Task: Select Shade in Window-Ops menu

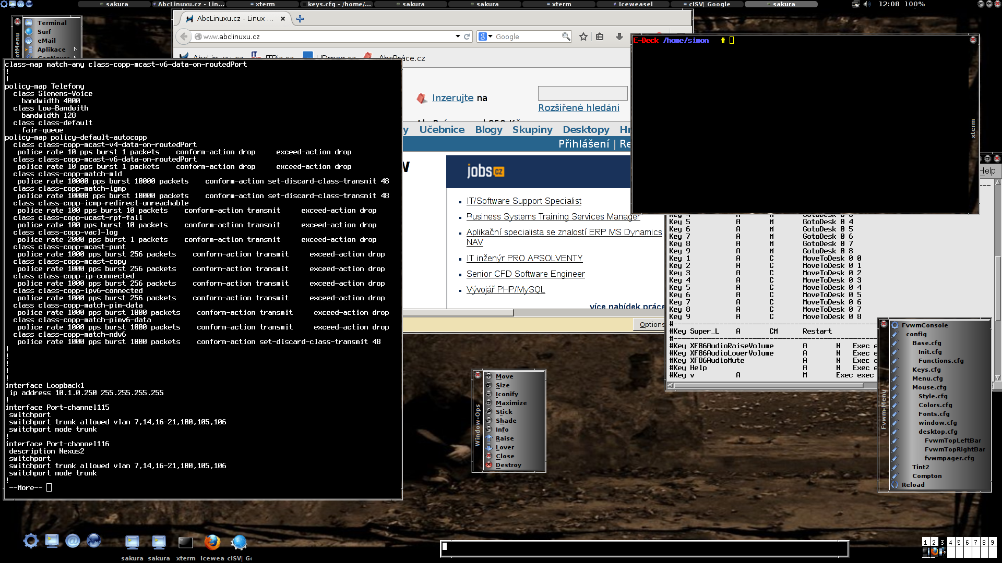Action: coord(506,421)
